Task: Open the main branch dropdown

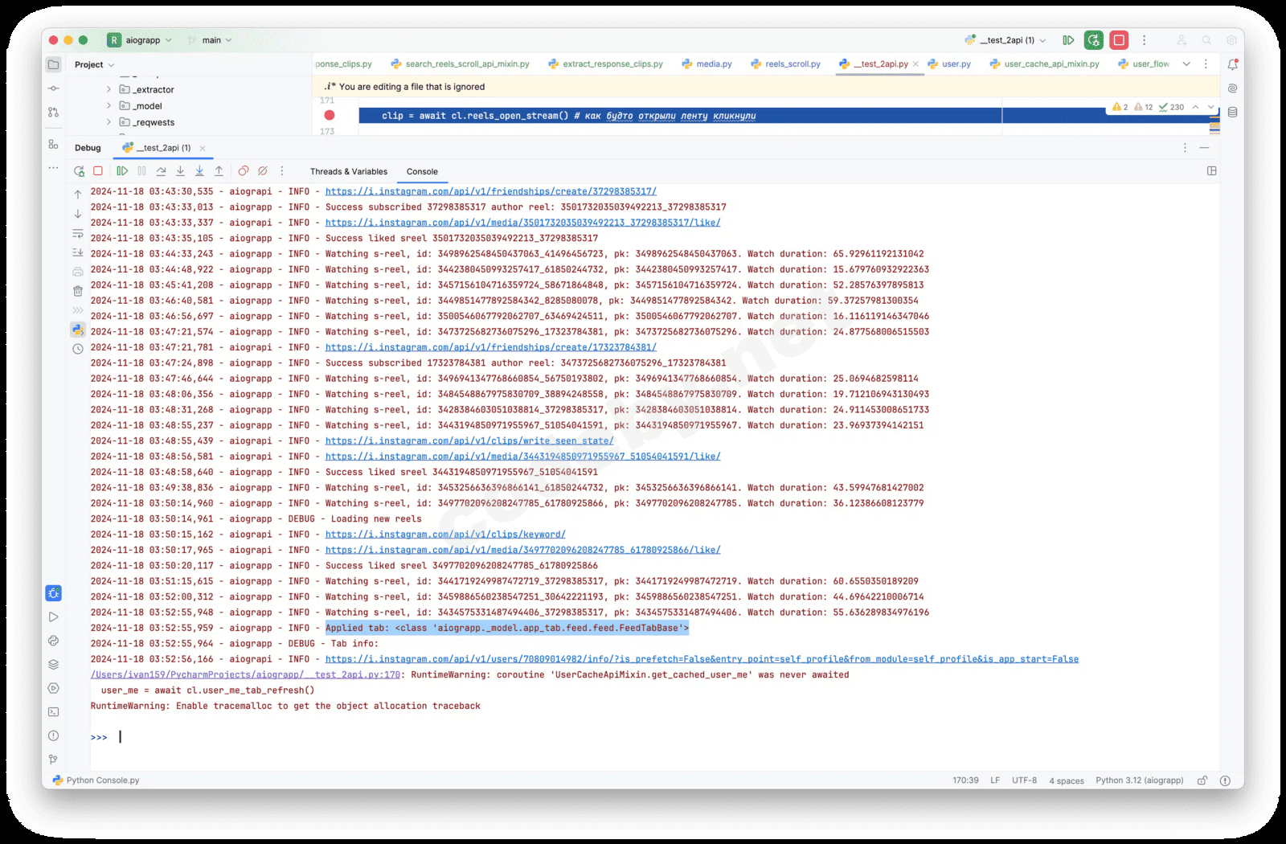Action: [210, 40]
